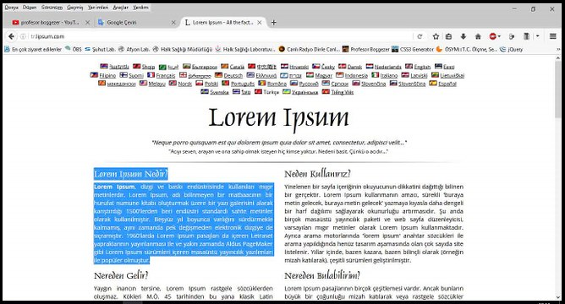Viewport: 565px width, 304px height.
Task: Click the Neden Kullanırız? heading
Action: coord(317,174)
